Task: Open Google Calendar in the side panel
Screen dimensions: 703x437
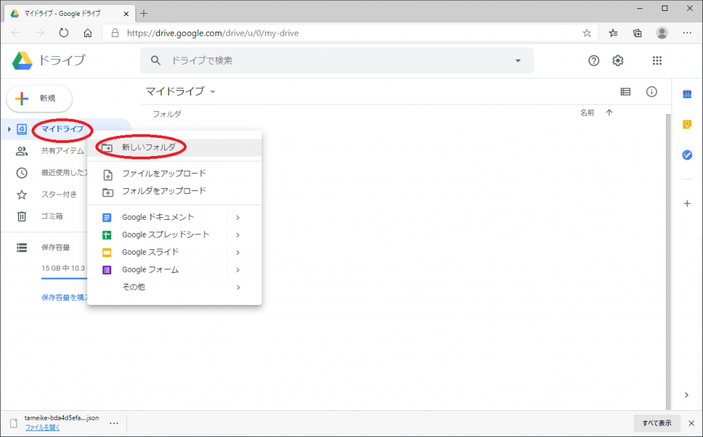Action: point(687,94)
